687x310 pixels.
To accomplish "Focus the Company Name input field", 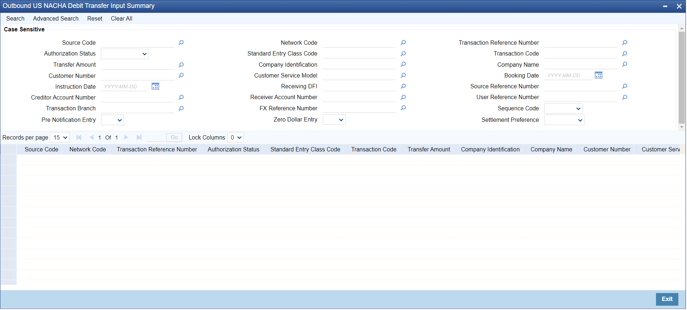I will [581, 65].
